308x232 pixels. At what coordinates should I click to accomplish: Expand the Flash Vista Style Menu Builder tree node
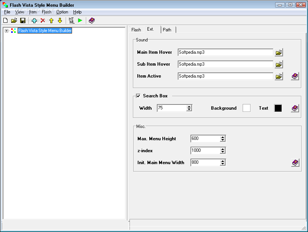coord(6,31)
